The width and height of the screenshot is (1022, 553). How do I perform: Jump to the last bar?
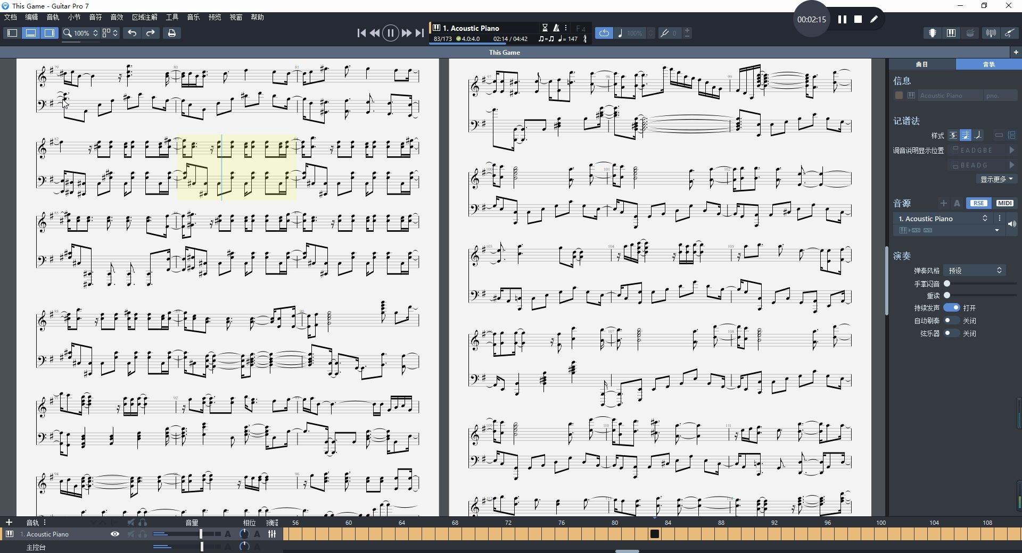click(x=419, y=33)
